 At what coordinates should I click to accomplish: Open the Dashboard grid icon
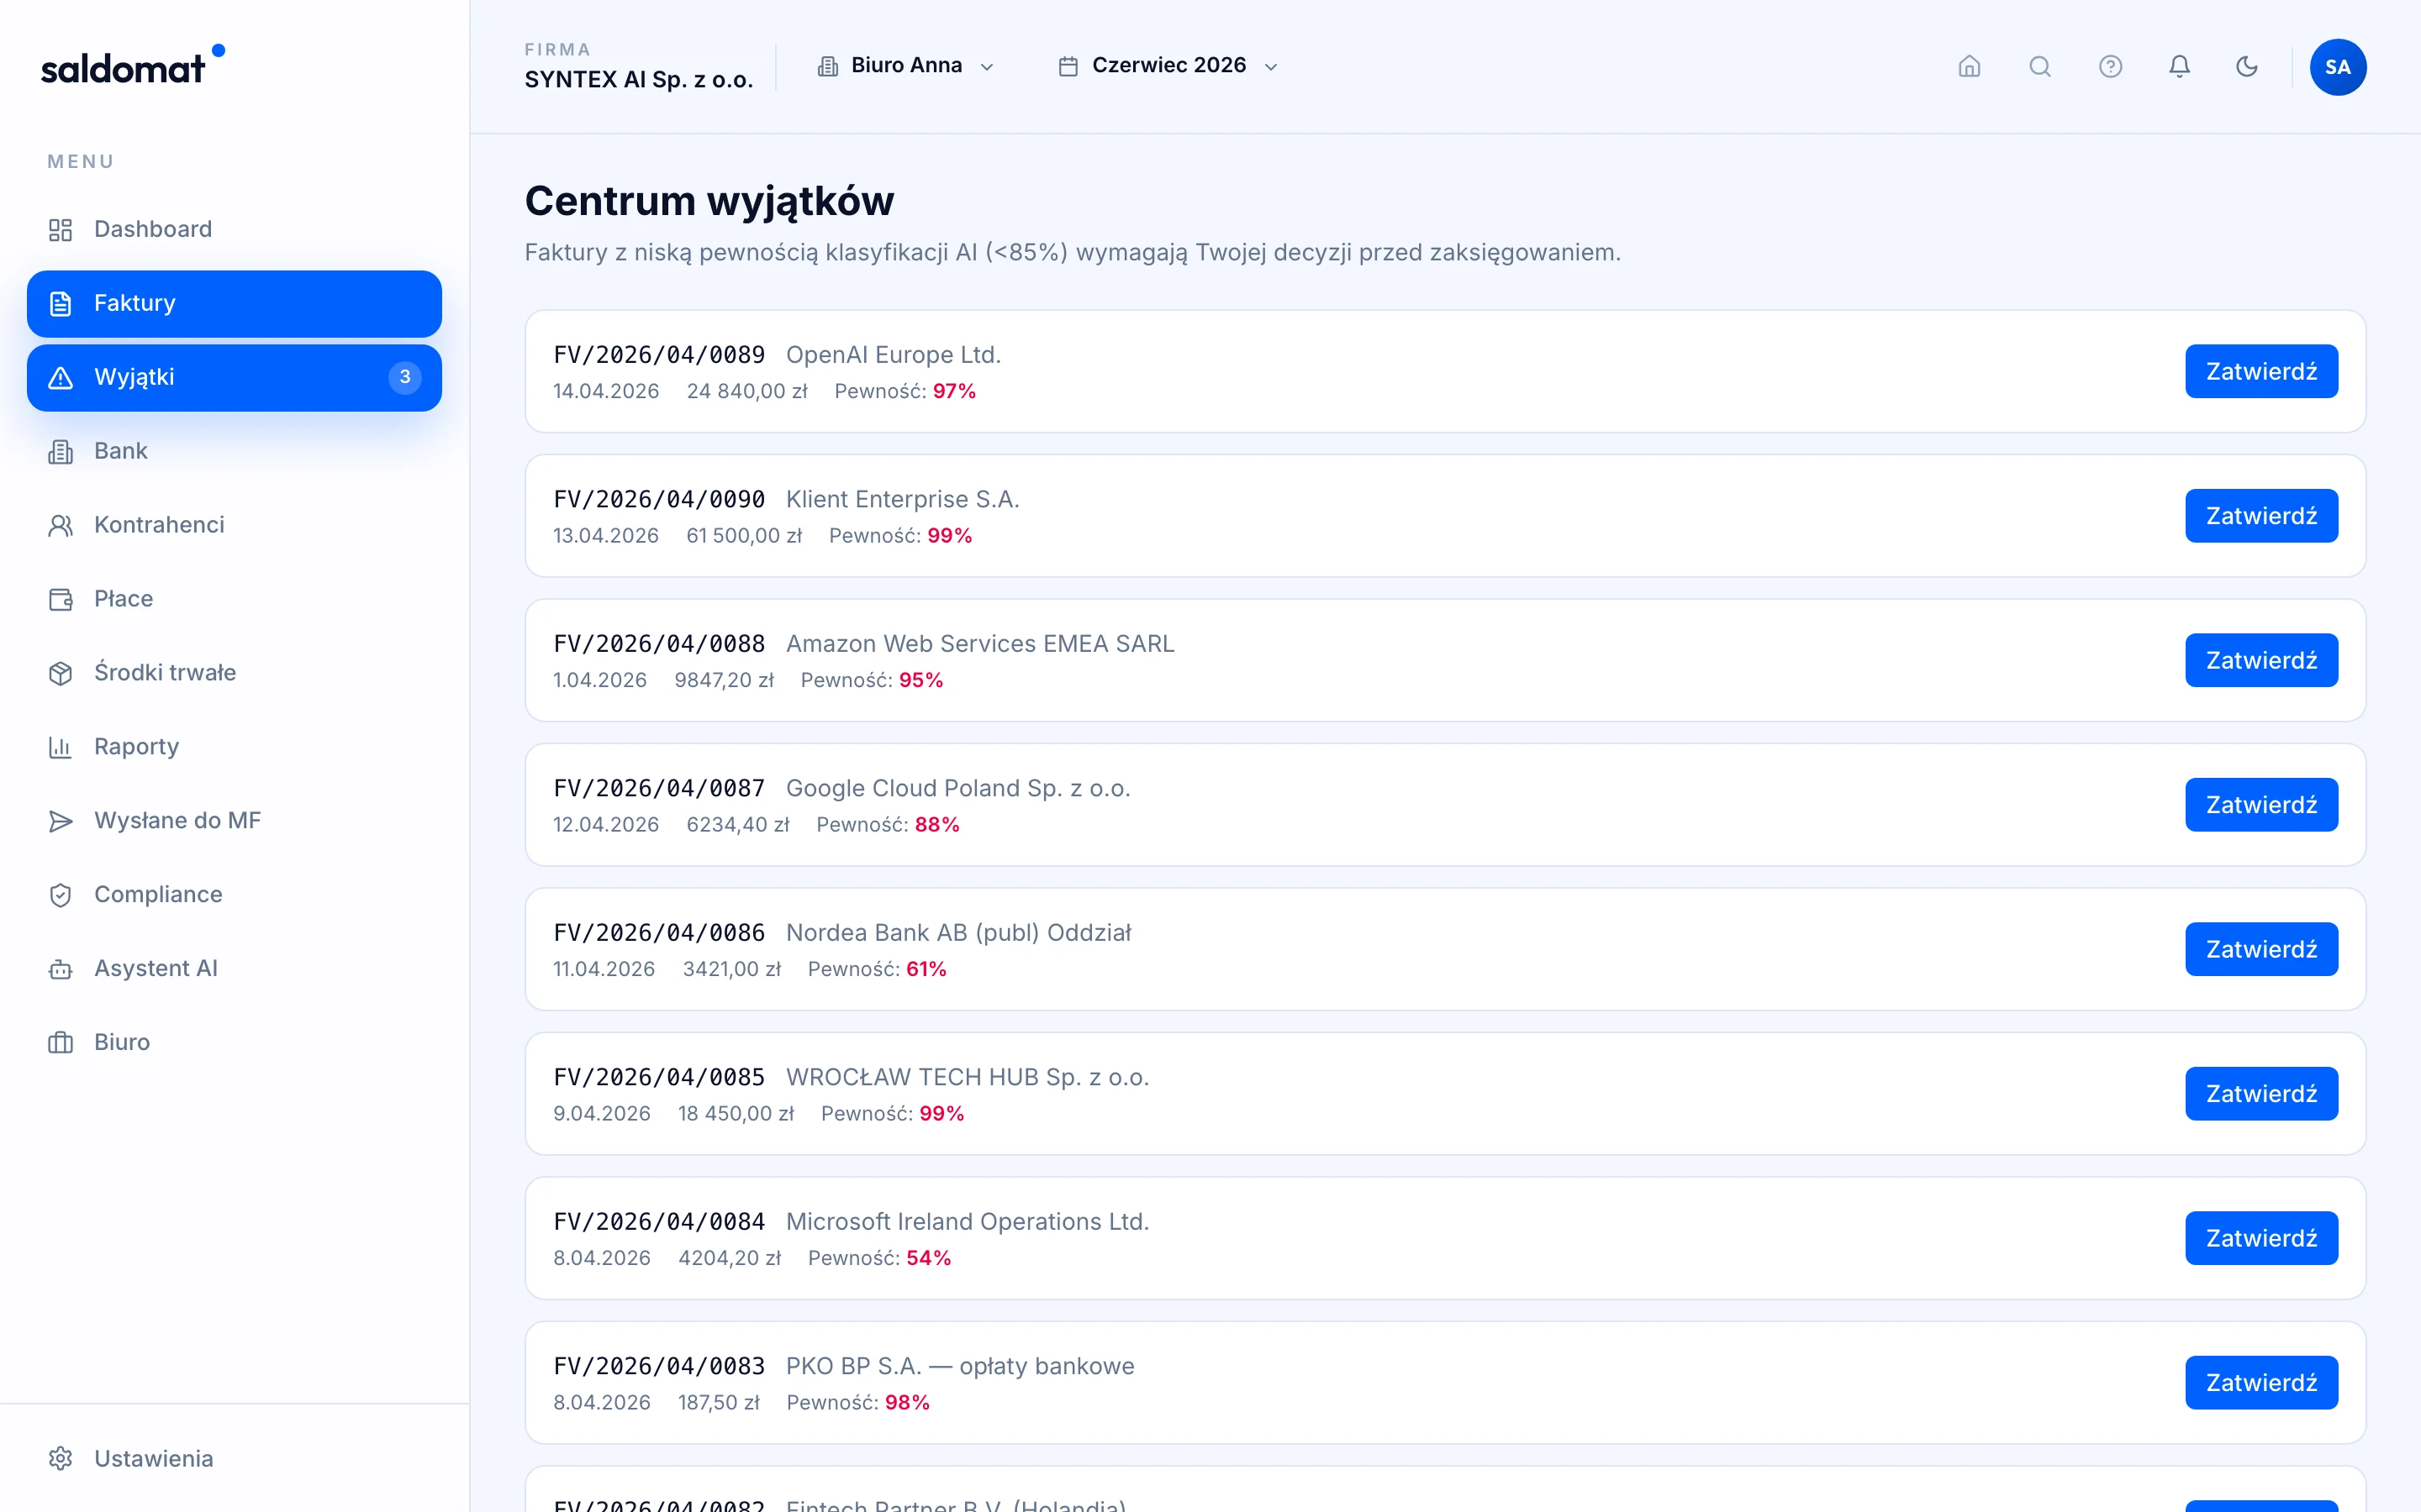tap(60, 230)
